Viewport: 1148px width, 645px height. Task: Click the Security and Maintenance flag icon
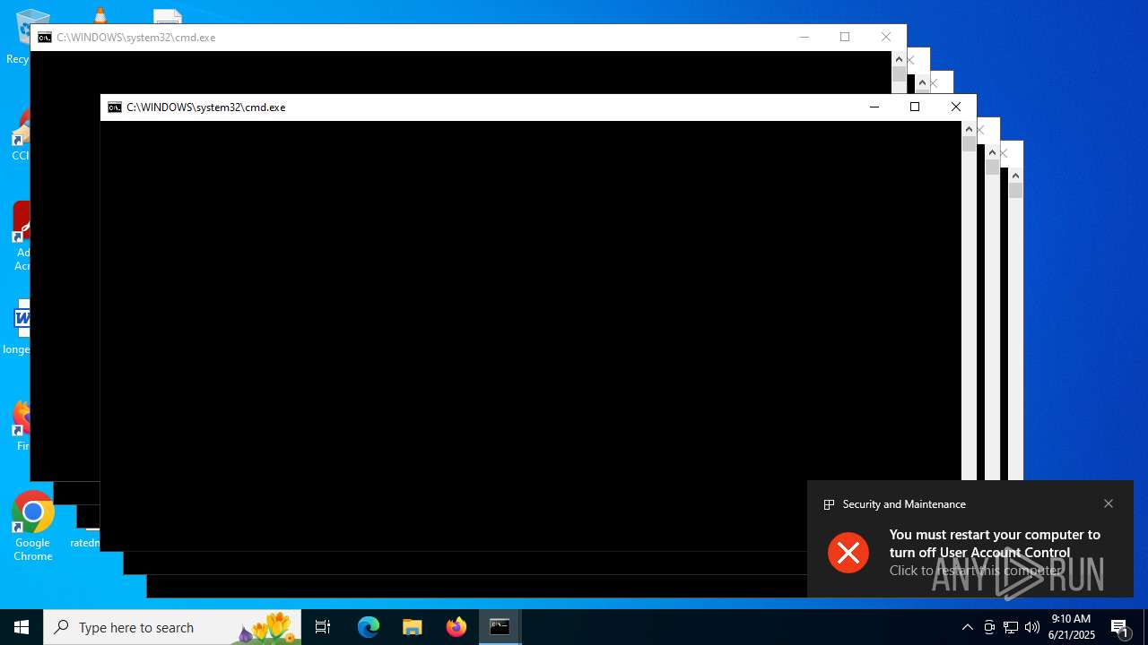[830, 504]
